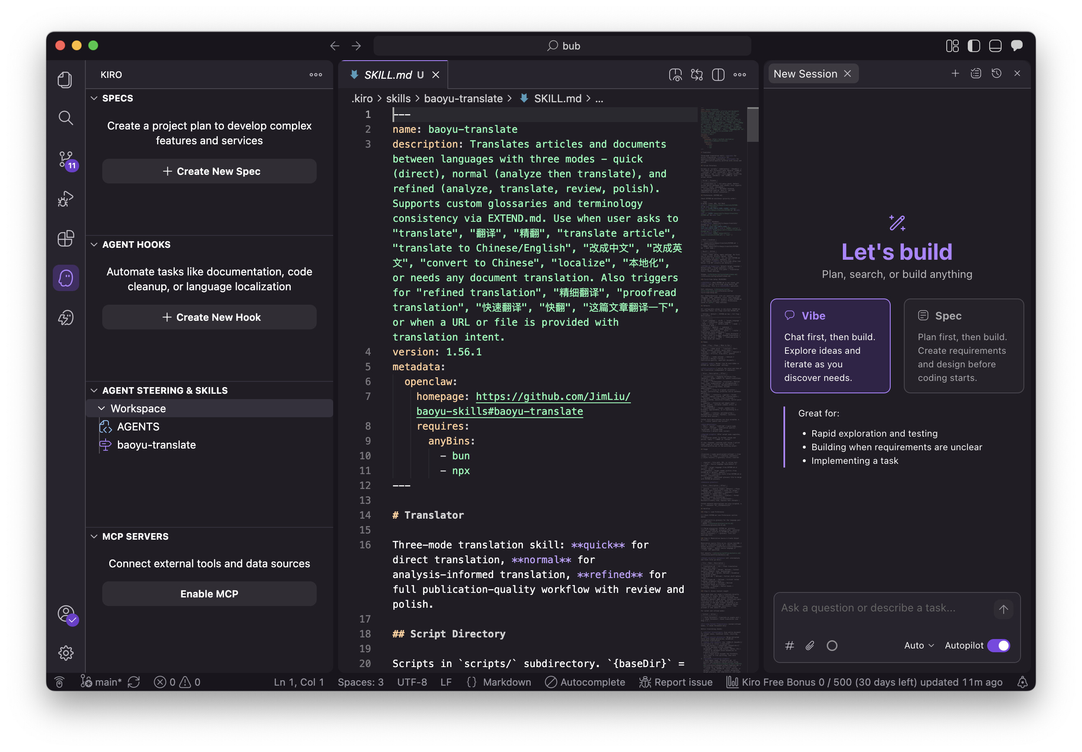The height and width of the screenshot is (752, 1082).
Task: Toggle Autocomplete in the status bar
Action: click(x=585, y=682)
